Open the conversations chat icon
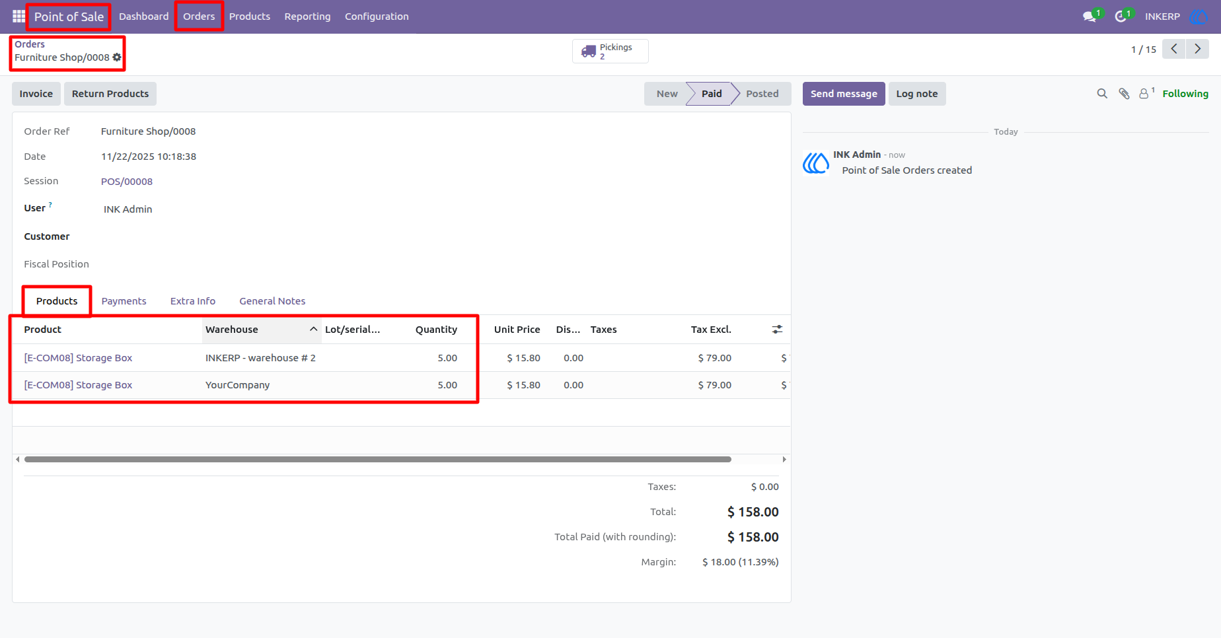 pyautogui.click(x=1090, y=17)
